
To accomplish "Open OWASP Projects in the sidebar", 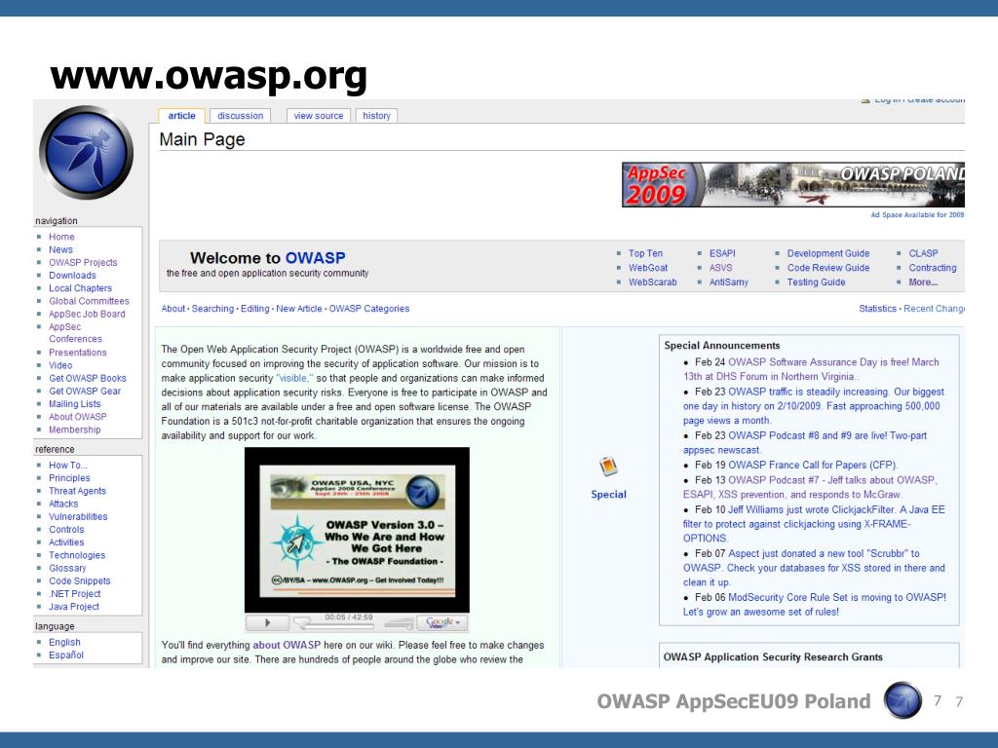I will (x=83, y=262).
